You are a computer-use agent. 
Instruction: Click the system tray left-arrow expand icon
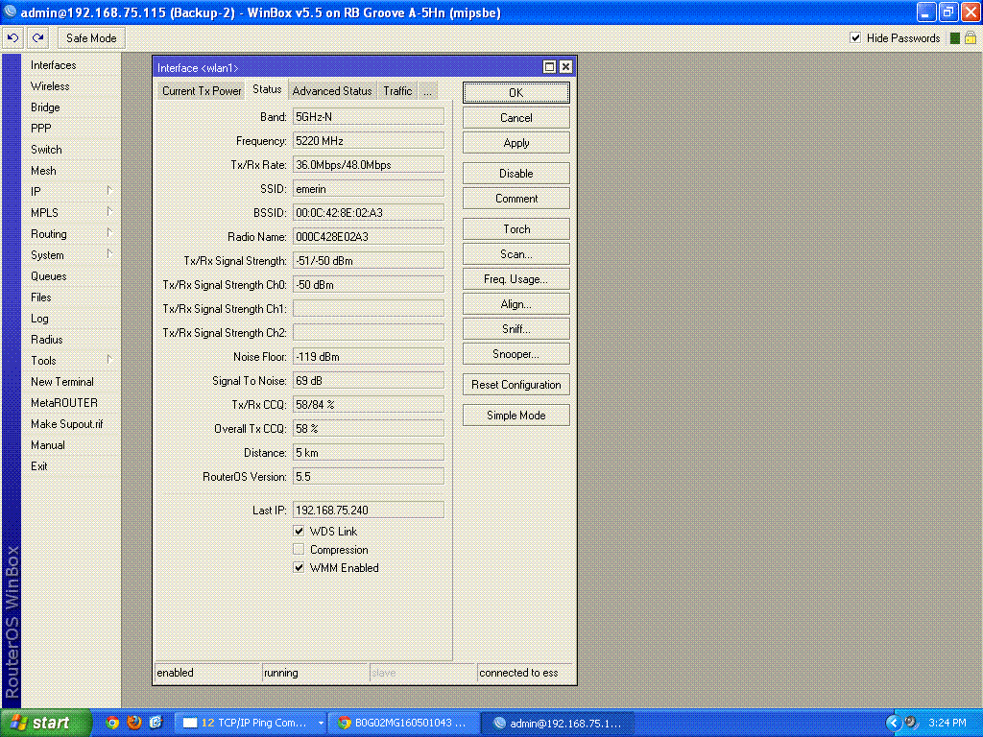point(893,724)
